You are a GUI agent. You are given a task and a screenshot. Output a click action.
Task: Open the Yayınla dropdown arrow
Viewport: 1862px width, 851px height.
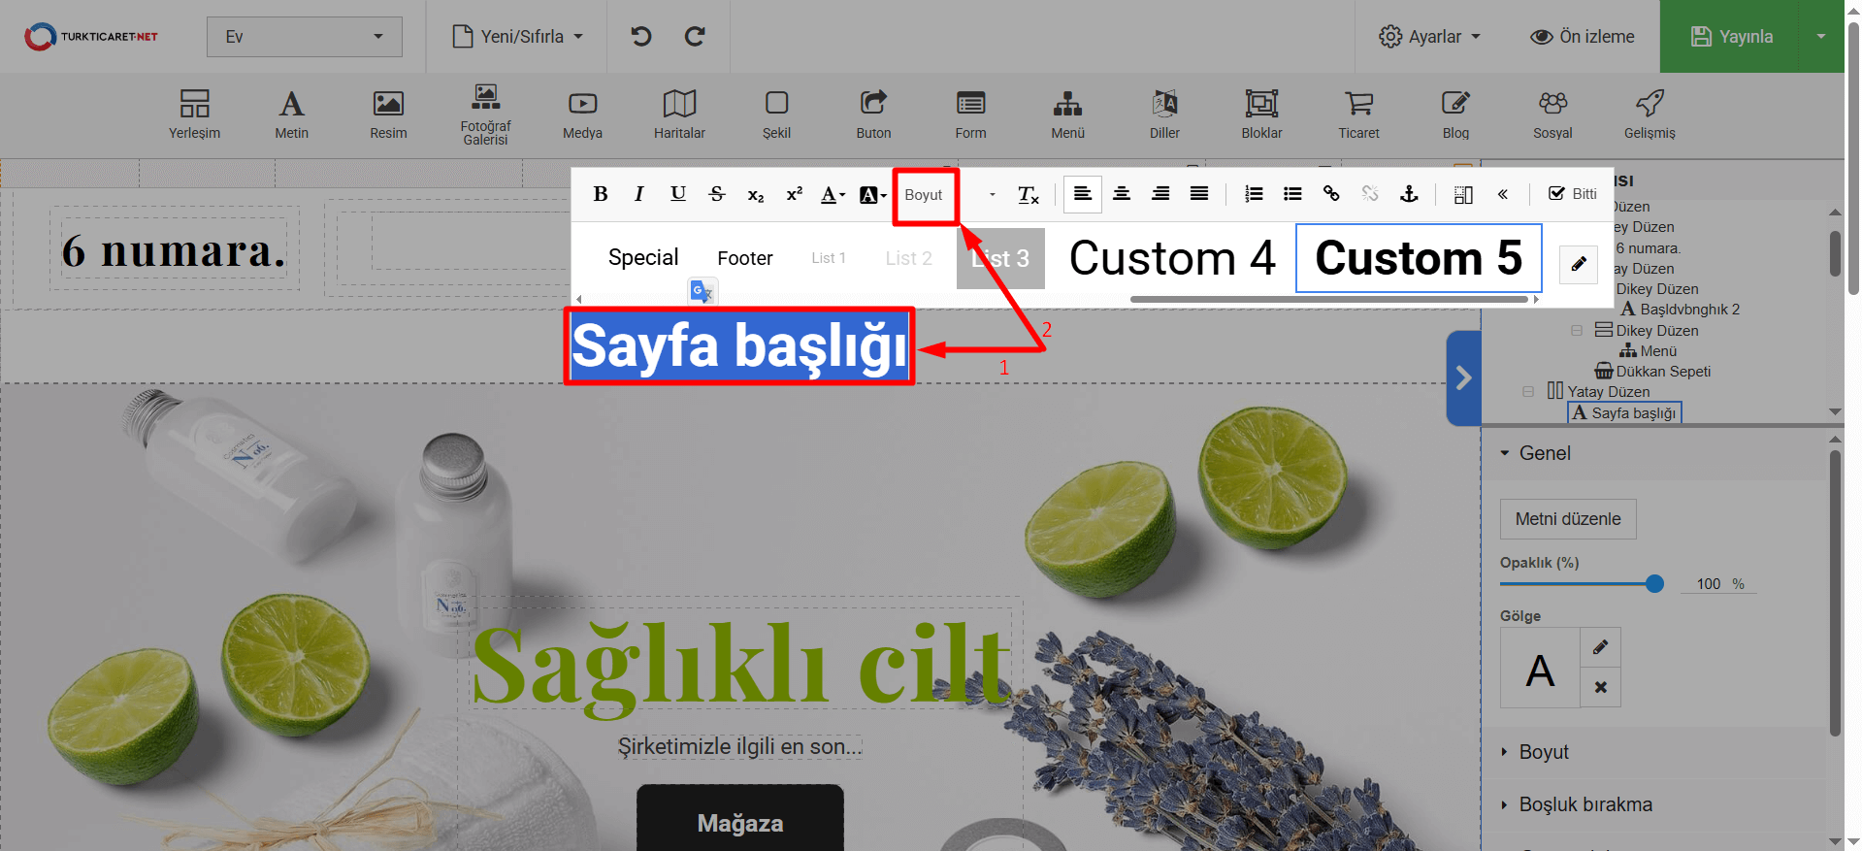[1821, 36]
